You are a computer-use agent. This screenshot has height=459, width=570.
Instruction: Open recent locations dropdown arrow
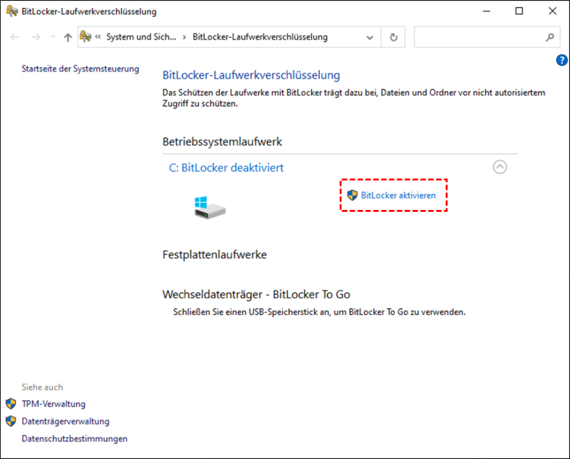53,37
